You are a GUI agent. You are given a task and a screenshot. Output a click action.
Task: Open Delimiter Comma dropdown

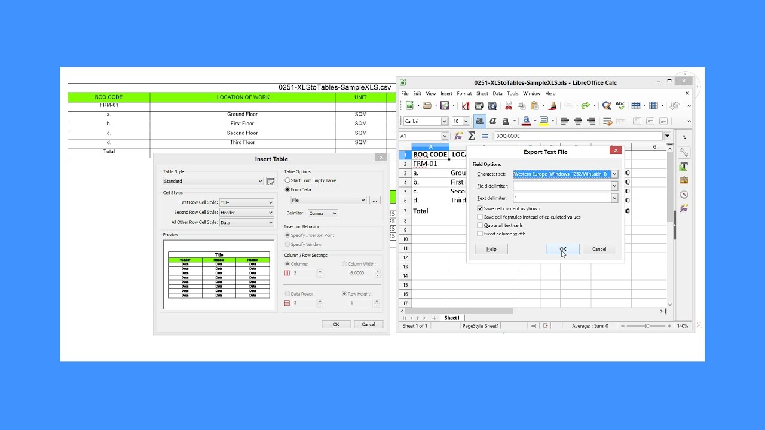[x=323, y=213]
